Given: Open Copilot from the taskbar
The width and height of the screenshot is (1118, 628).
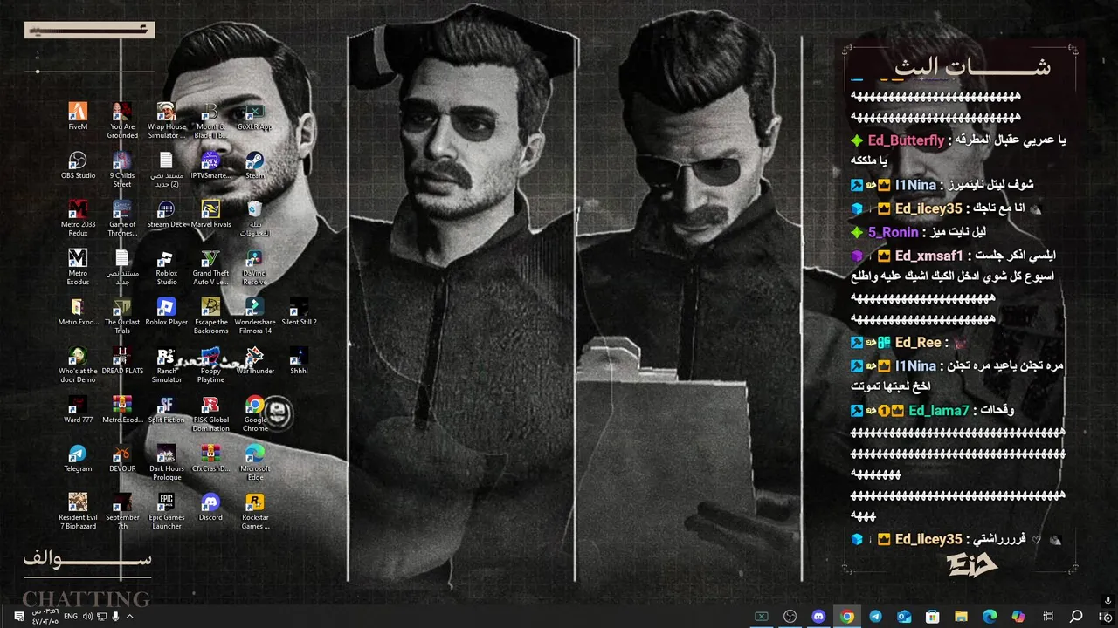Looking at the screenshot, I should (x=1018, y=617).
